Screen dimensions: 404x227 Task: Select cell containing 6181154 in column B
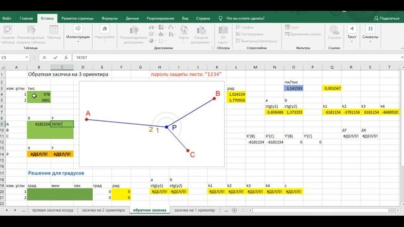click(39, 124)
